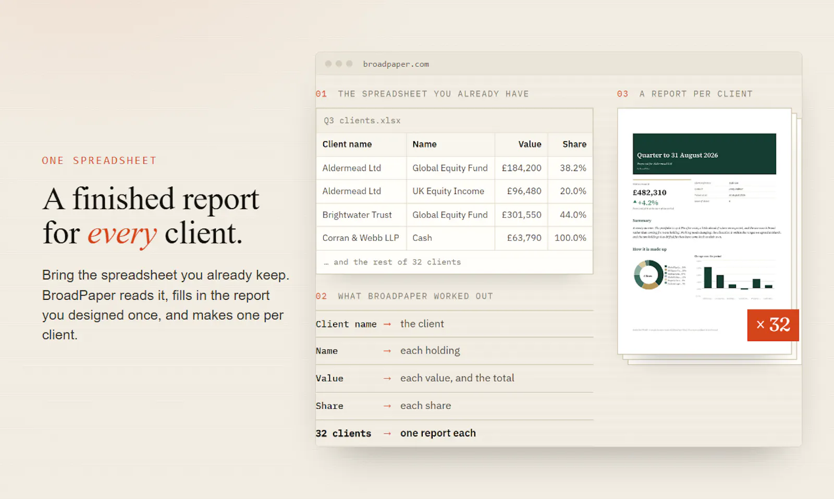Click the italic word 'every' in headline
The image size is (834, 499).
click(122, 234)
